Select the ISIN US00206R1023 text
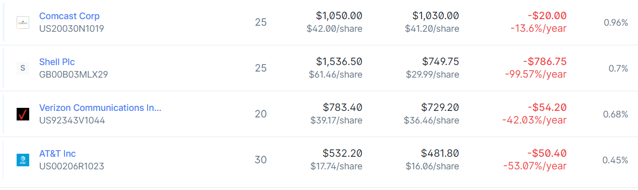Screen dimensions: 638x190 (72, 166)
